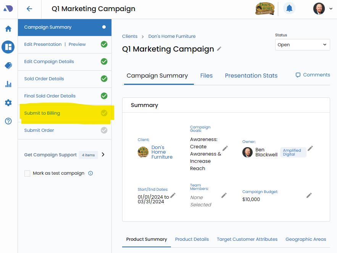Select the Product Details tab
The image size is (337, 253).
point(192,239)
